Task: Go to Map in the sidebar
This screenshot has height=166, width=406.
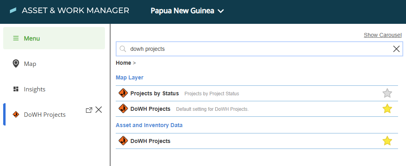Action: (30, 64)
